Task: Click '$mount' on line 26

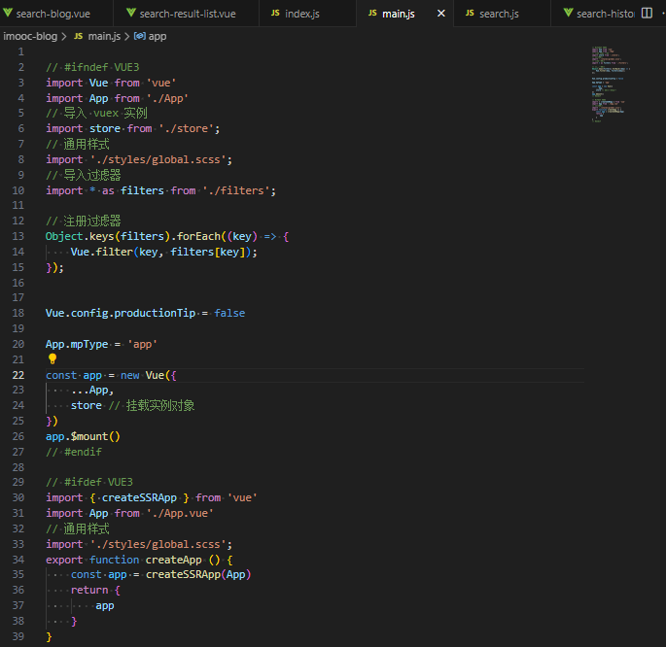Action: tap(89, 436)
